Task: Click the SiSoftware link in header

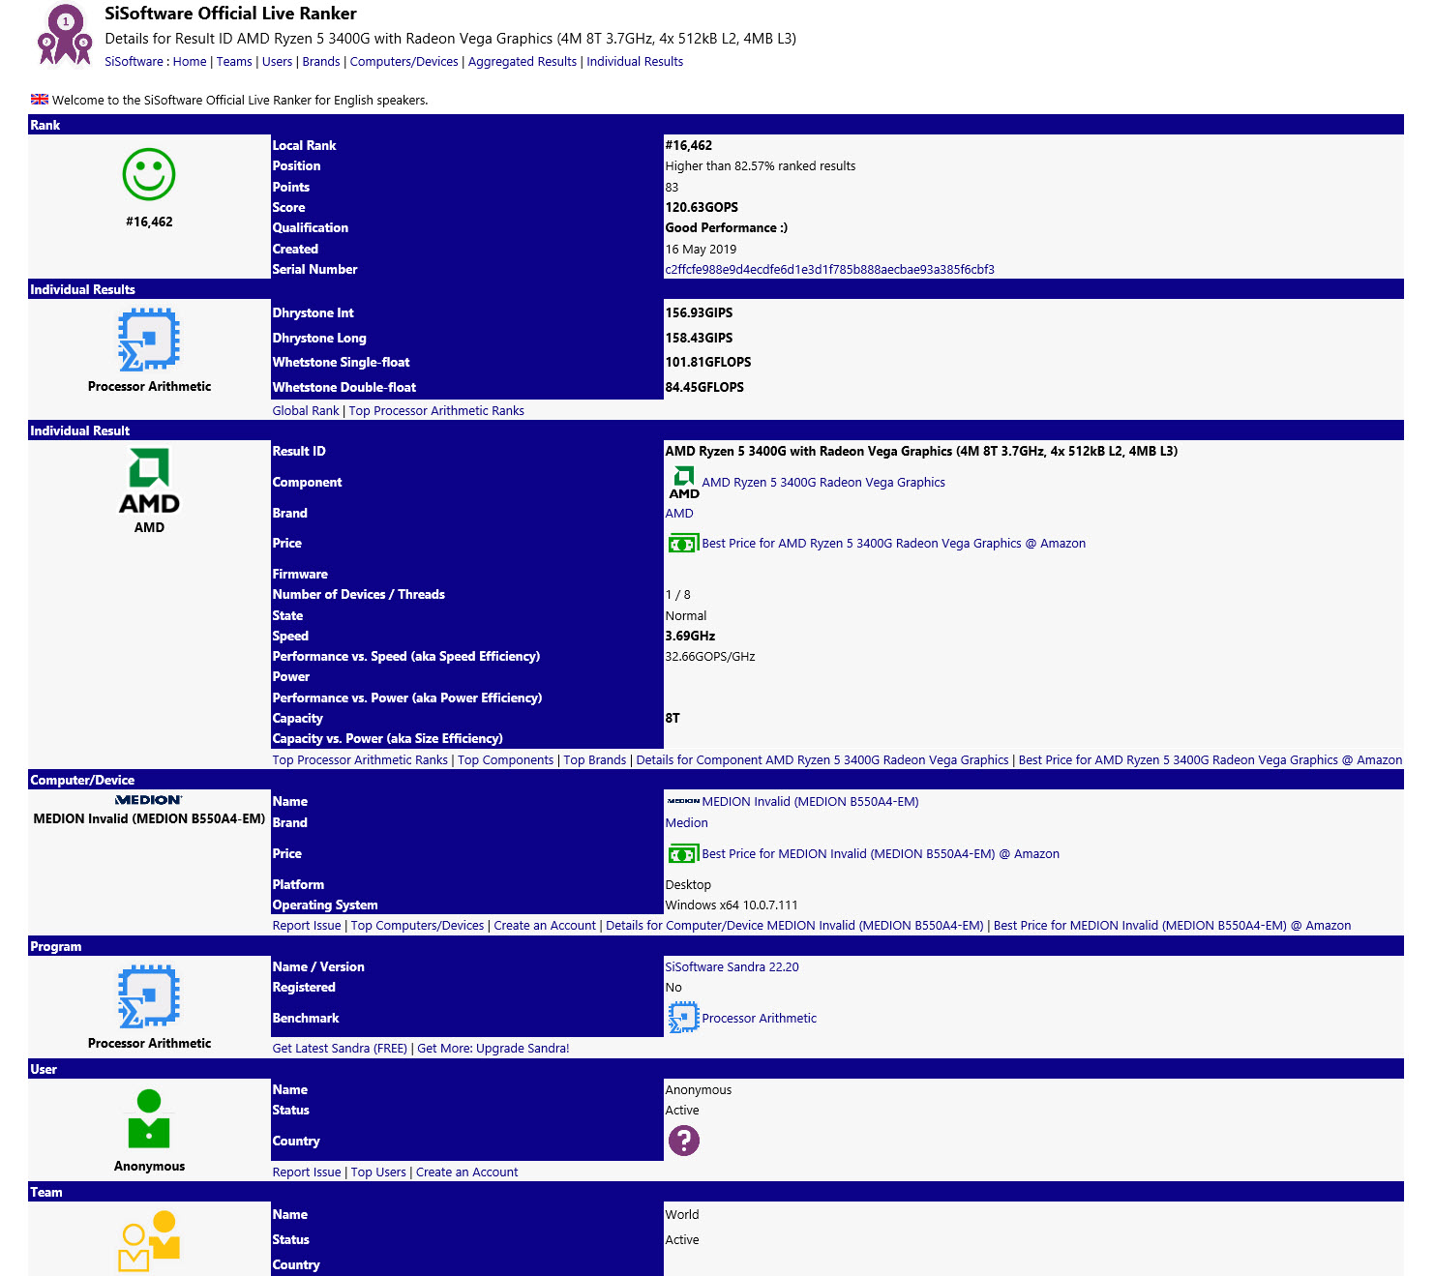Action: (134, 62)
